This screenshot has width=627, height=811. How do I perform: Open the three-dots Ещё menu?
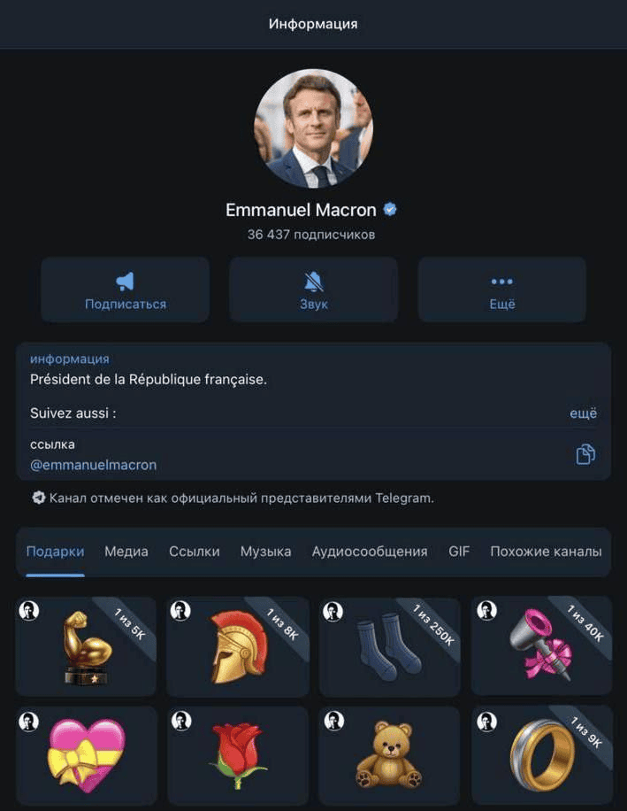coord(501,290)
